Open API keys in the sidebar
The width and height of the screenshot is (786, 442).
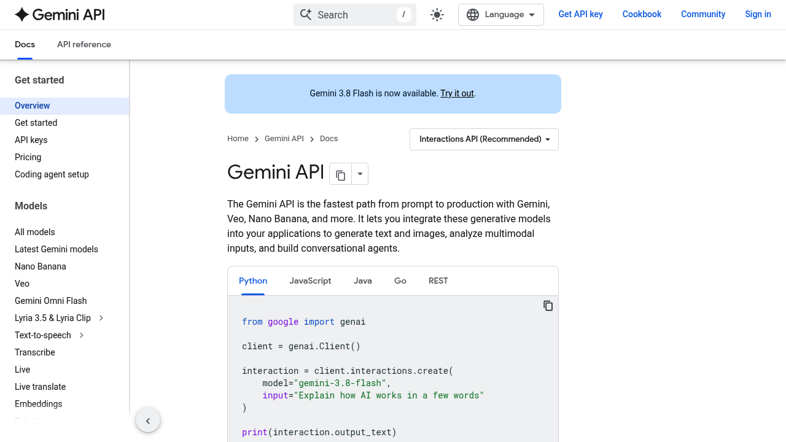coord(31,140)
